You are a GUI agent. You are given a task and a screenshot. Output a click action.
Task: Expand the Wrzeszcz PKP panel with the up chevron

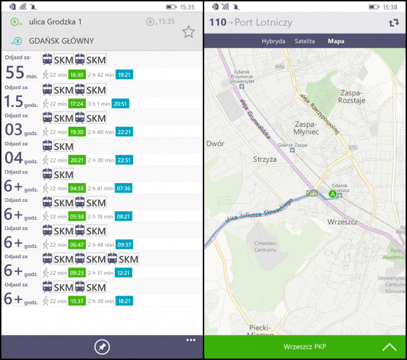point(389,347)
